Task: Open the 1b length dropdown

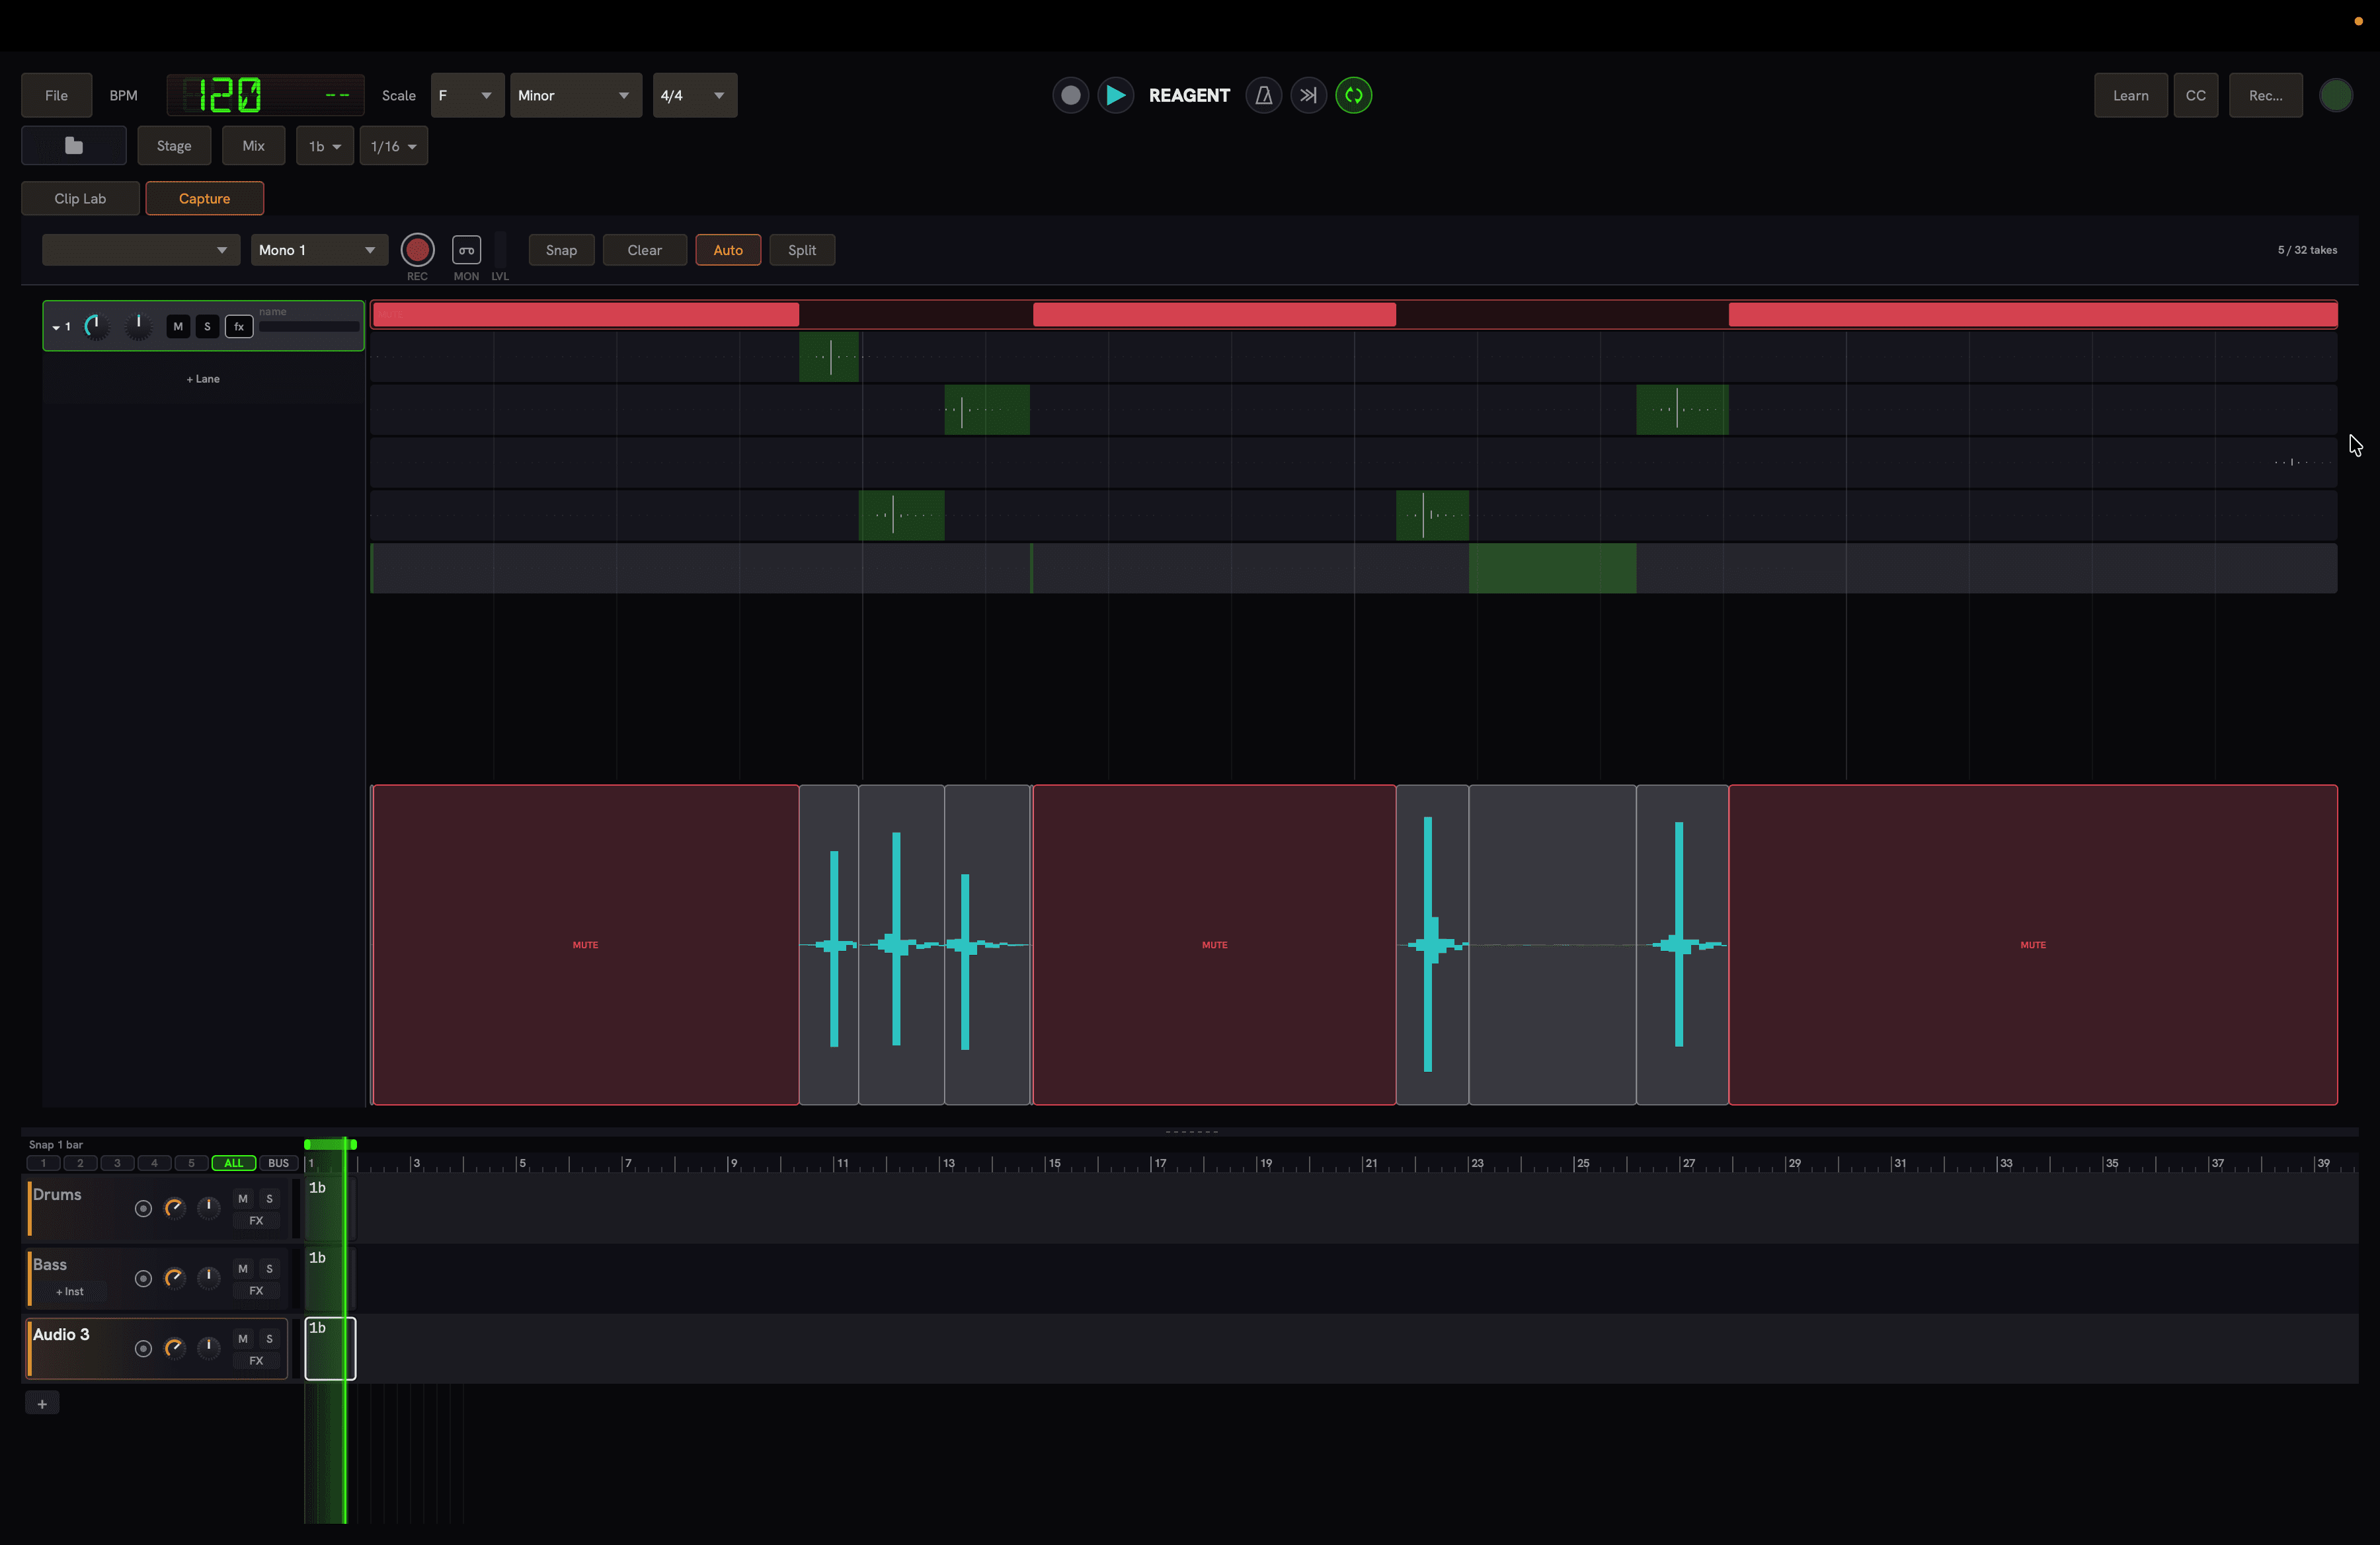Action: click(325, 146)
